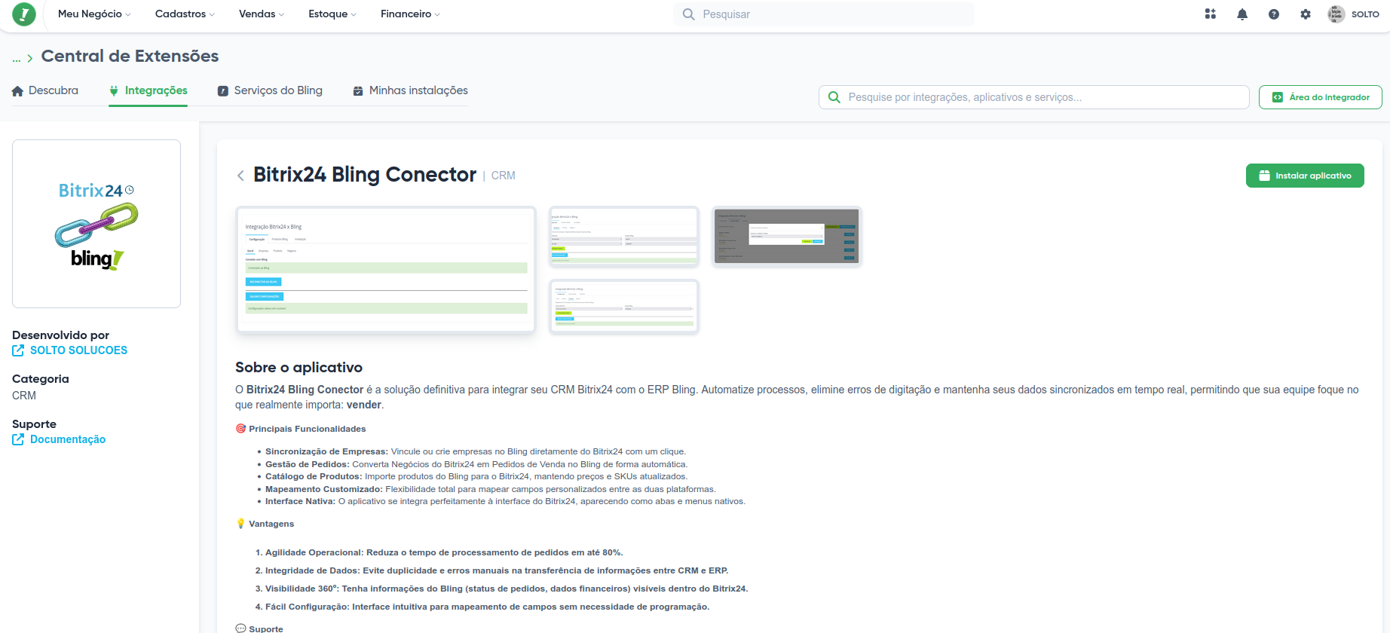Click the external link icon beside SOLTO SOLUCOES
The image size is (1390, 633).
pos(18,350)
